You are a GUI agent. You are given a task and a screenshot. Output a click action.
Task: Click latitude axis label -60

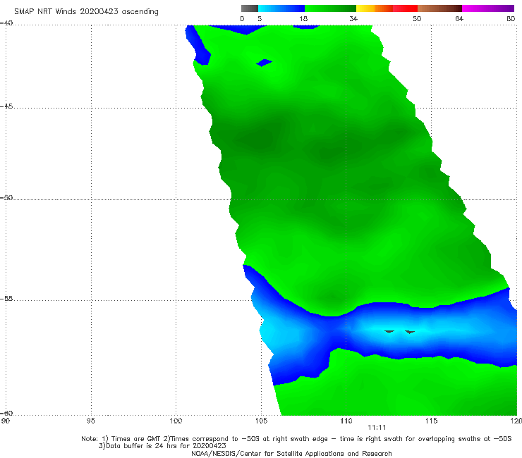tap(6, 414)
